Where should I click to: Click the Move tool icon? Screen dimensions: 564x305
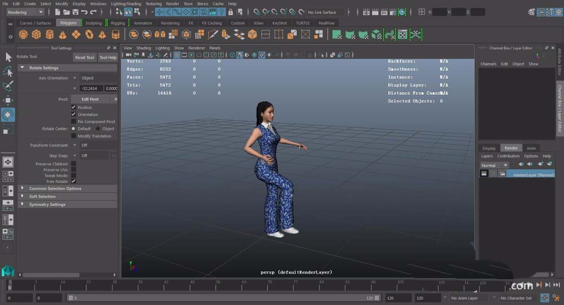pyautogui.click(x=8, y=100)
